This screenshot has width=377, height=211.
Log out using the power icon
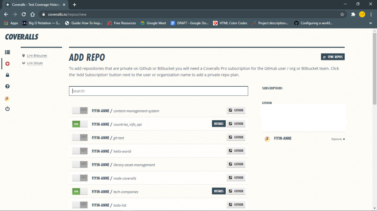(x=7, y=108)
